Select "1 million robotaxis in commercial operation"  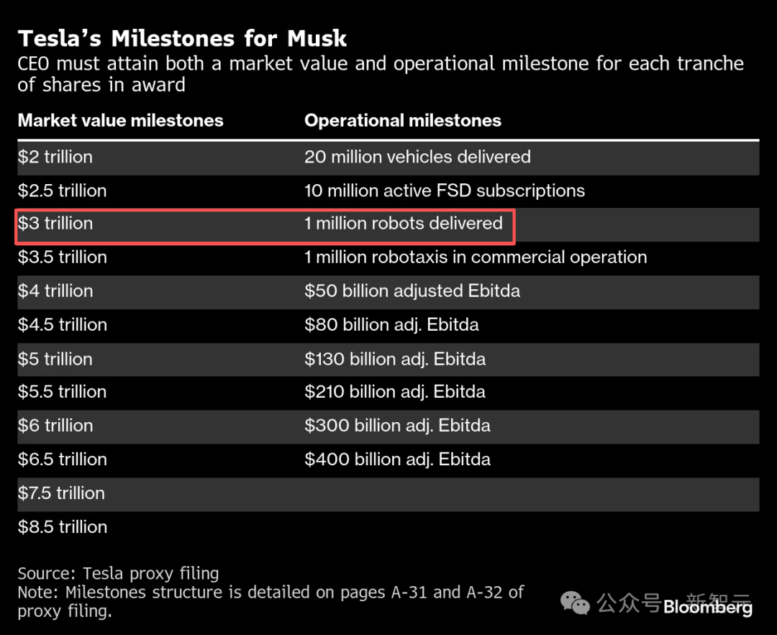pos(475,257)
